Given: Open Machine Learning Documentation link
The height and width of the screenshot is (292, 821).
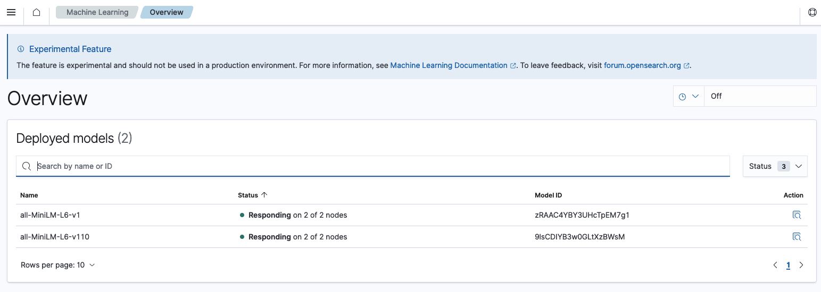Looking at the screenshot, I should pyautogui.click(x=449, y=65).
